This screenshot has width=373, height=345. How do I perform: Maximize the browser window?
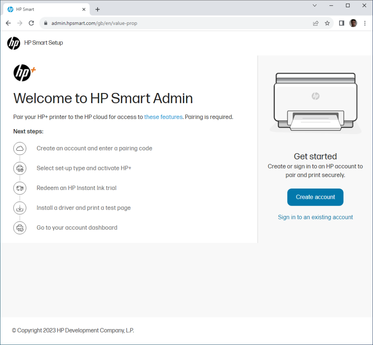[348, 5]
